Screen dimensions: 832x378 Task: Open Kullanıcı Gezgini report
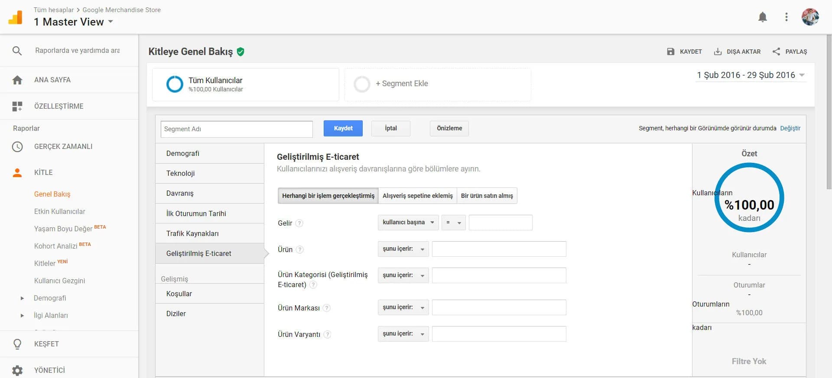coord(59,281)
